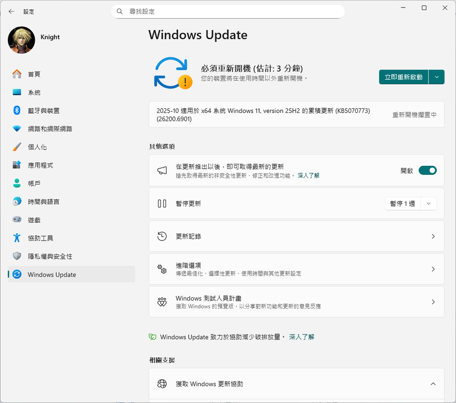Open the 暫停 1 週 duration dropdown arrow

[428, 204]
